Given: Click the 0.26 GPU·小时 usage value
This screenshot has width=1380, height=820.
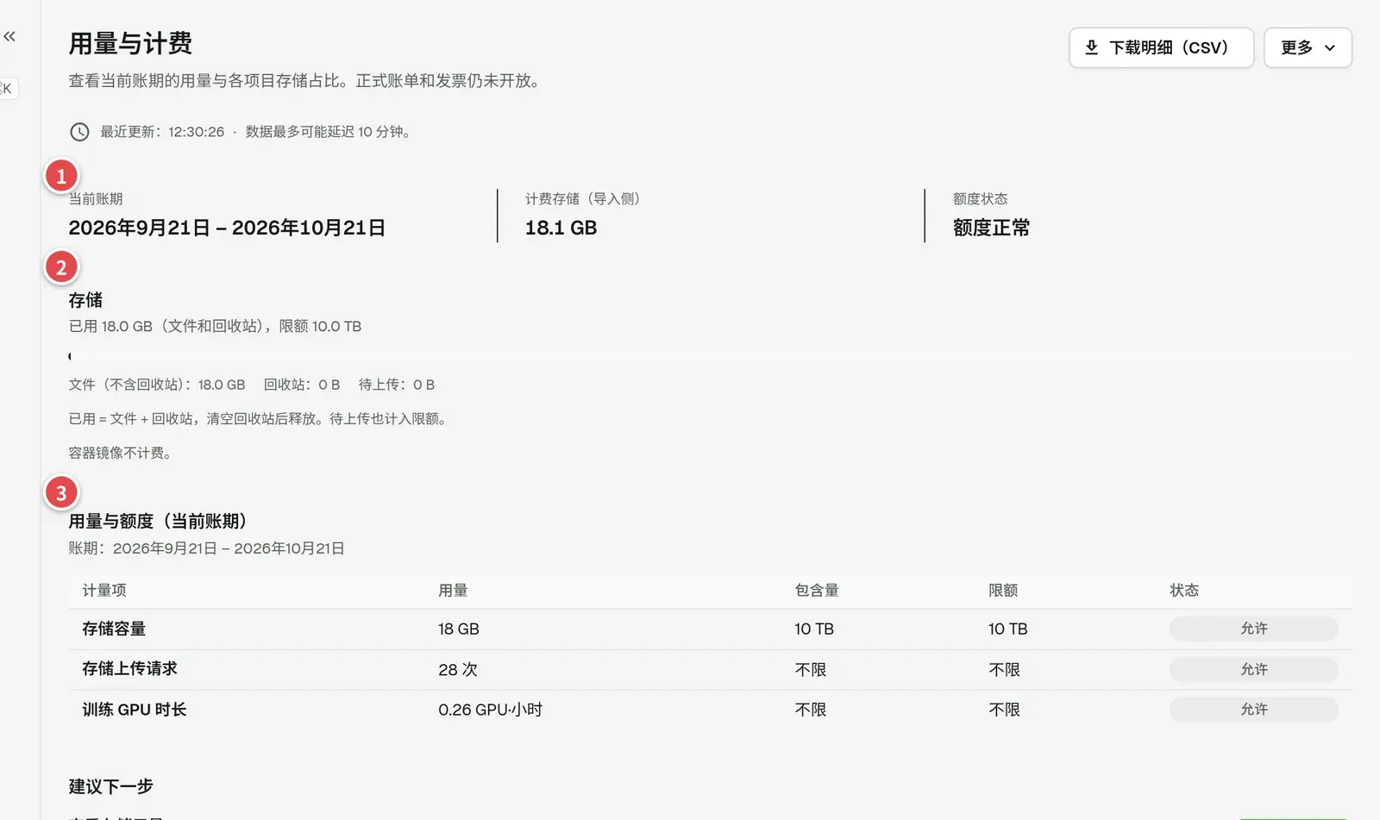Looking at the screenshot, I should click(490, 710).
